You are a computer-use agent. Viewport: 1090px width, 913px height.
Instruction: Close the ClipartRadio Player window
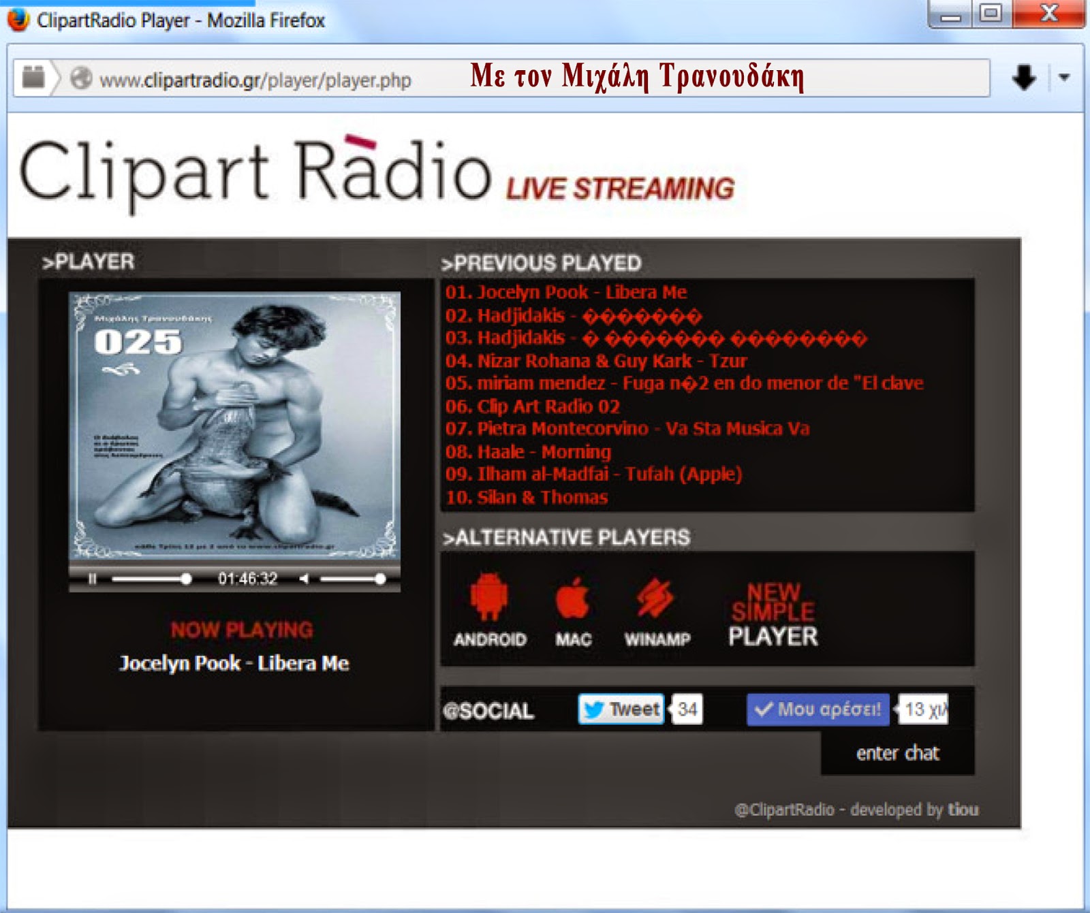click(x=1049, y=14)
